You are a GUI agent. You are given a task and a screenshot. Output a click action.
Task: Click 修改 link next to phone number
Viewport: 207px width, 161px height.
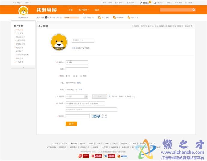tap(79, 83)
